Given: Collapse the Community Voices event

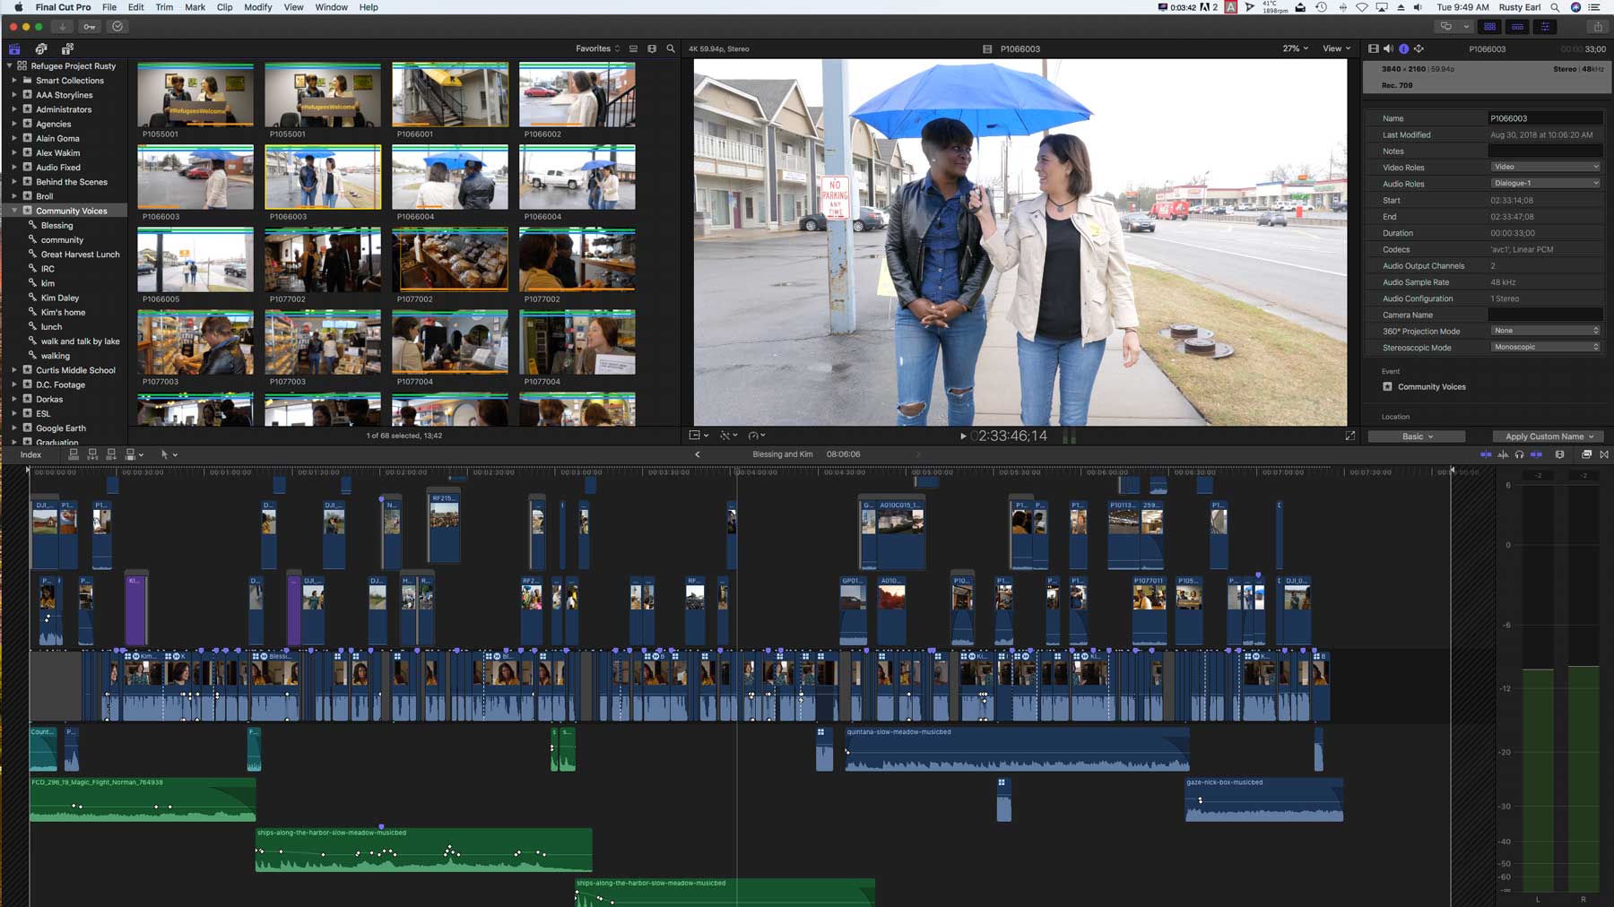Looking at the screenshot, I should click(x=14, y=211).
